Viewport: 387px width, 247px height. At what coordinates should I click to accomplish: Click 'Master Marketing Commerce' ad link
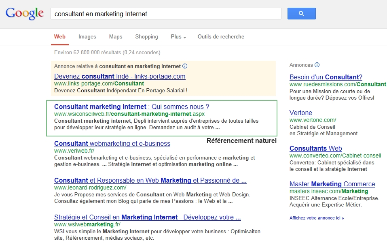pos(332,184)
